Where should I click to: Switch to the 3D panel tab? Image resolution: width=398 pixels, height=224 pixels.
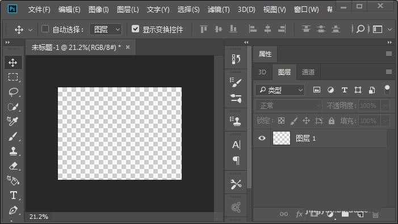[262, 72]
